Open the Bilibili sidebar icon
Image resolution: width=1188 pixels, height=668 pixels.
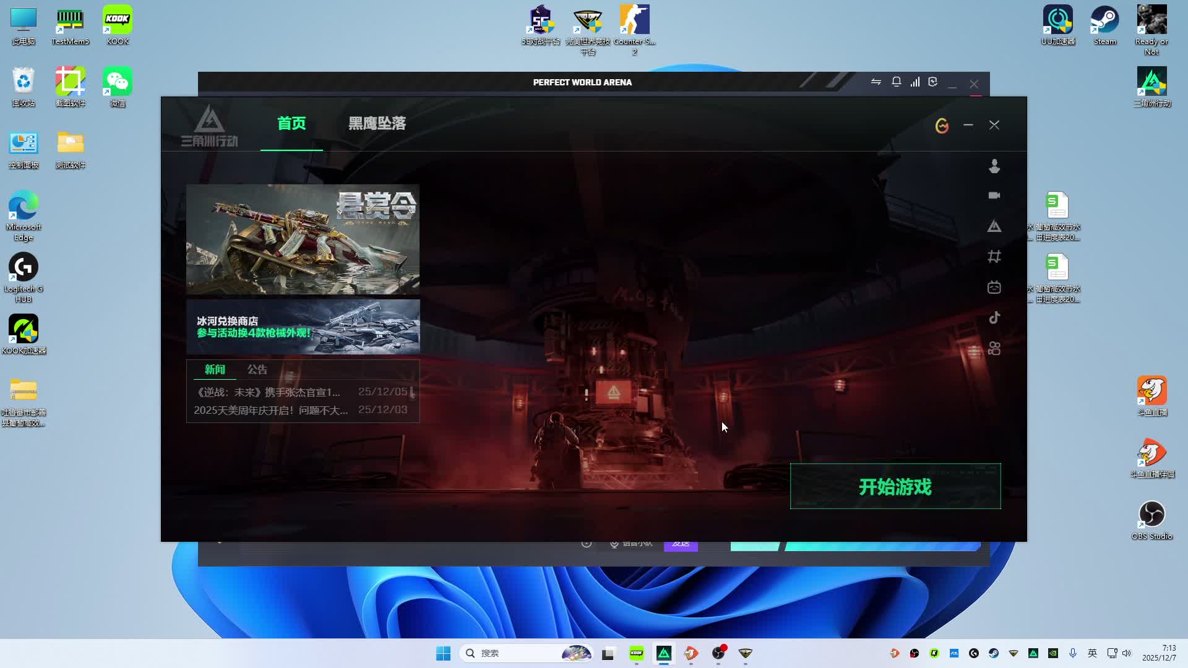(994, 287)
